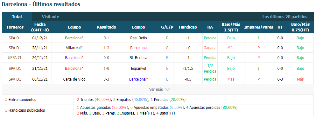Click the Handicap column header
Viewport: 316px width, 119px height.
pyautogui.click(x=188, y=27)
